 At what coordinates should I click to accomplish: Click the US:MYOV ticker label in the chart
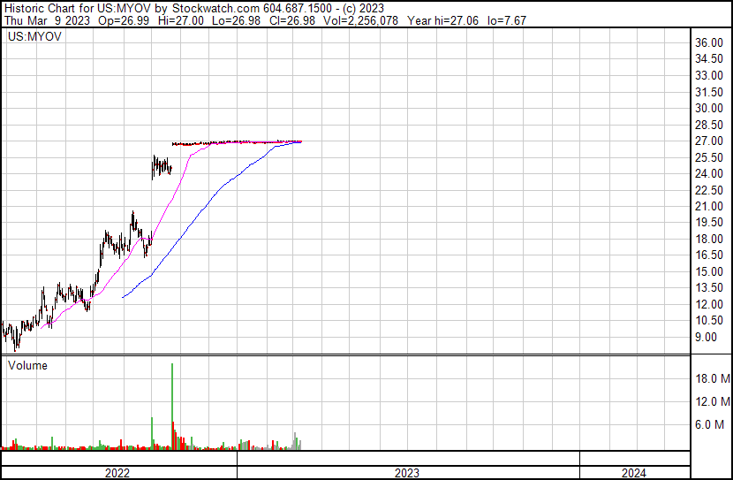click(33, 39)
